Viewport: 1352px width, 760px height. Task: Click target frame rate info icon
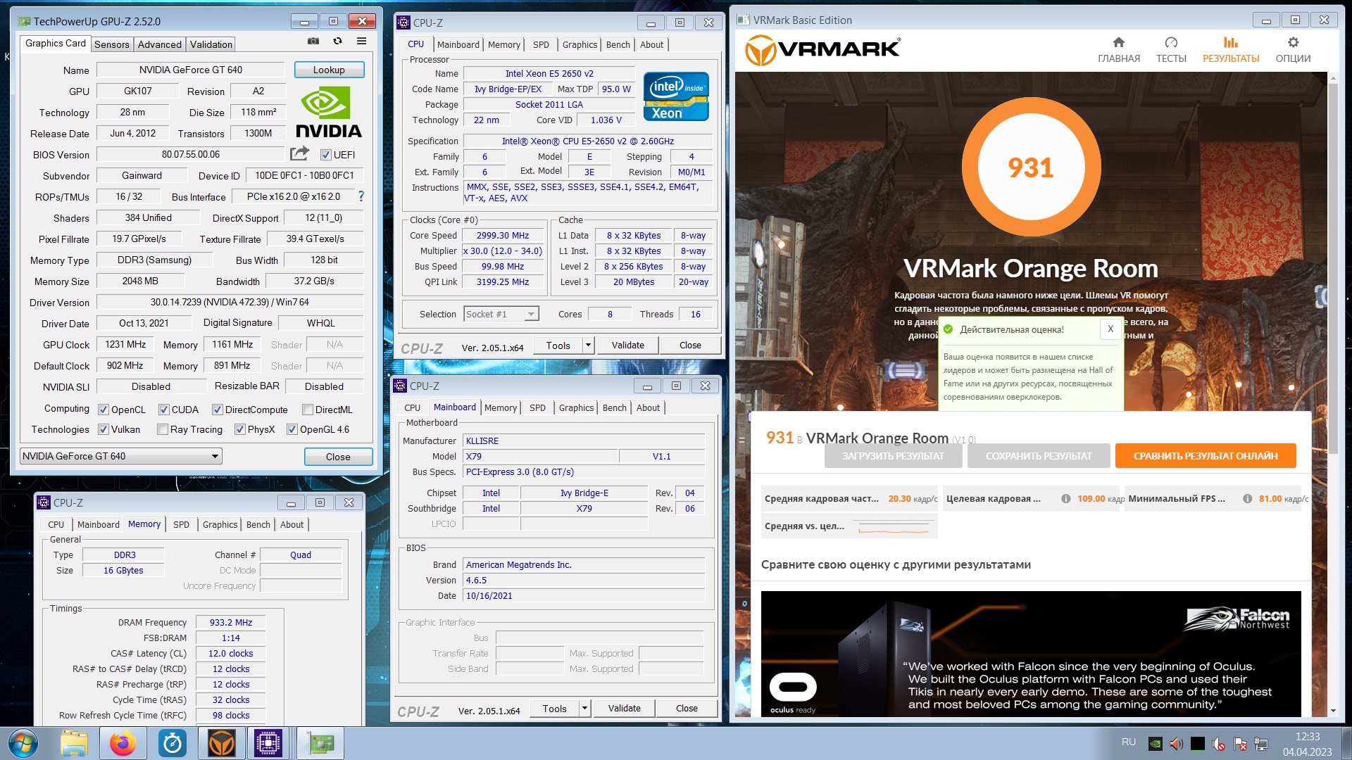pyautogui.click(x=1065, y=499)
